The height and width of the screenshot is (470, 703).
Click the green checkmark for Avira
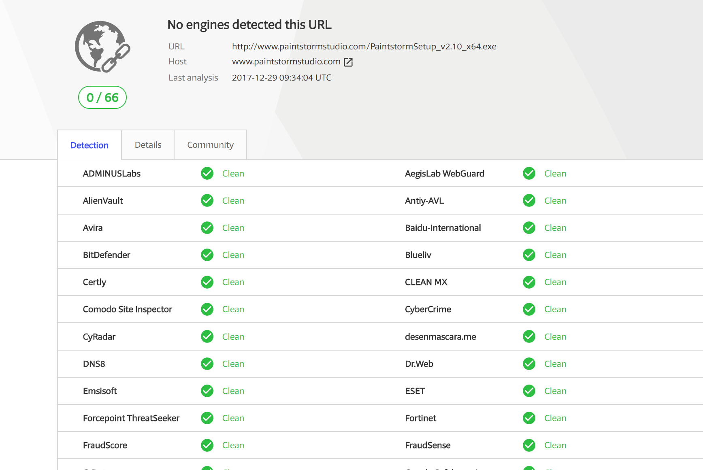(207, 228)
